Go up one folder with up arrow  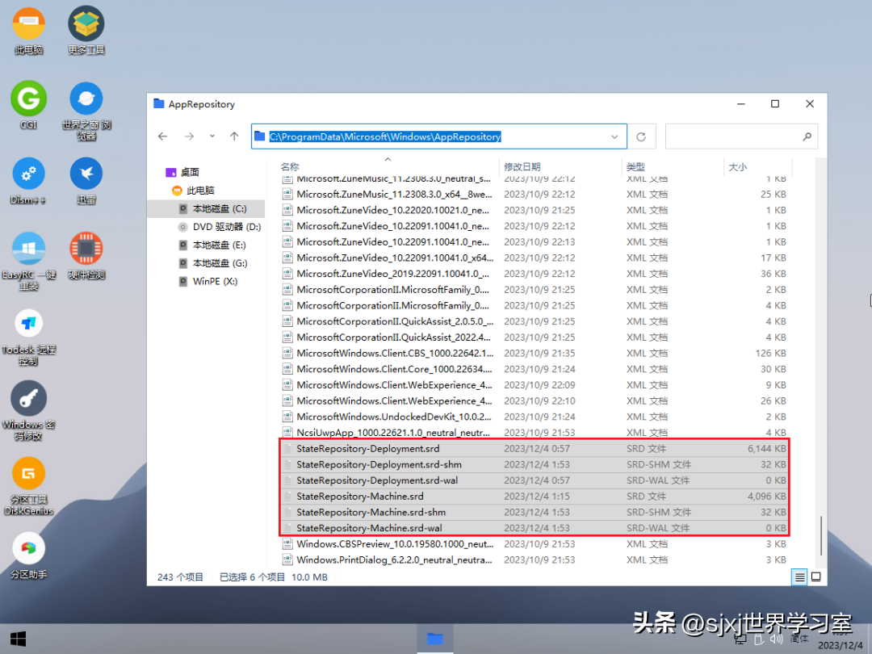pos(234,136)
